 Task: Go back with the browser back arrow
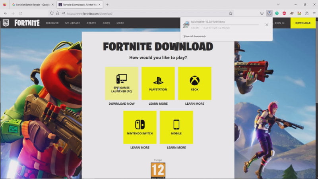tap(6, 13)
